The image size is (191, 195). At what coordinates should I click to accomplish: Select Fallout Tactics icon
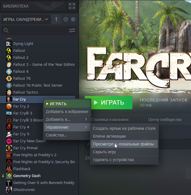[9, 92]
